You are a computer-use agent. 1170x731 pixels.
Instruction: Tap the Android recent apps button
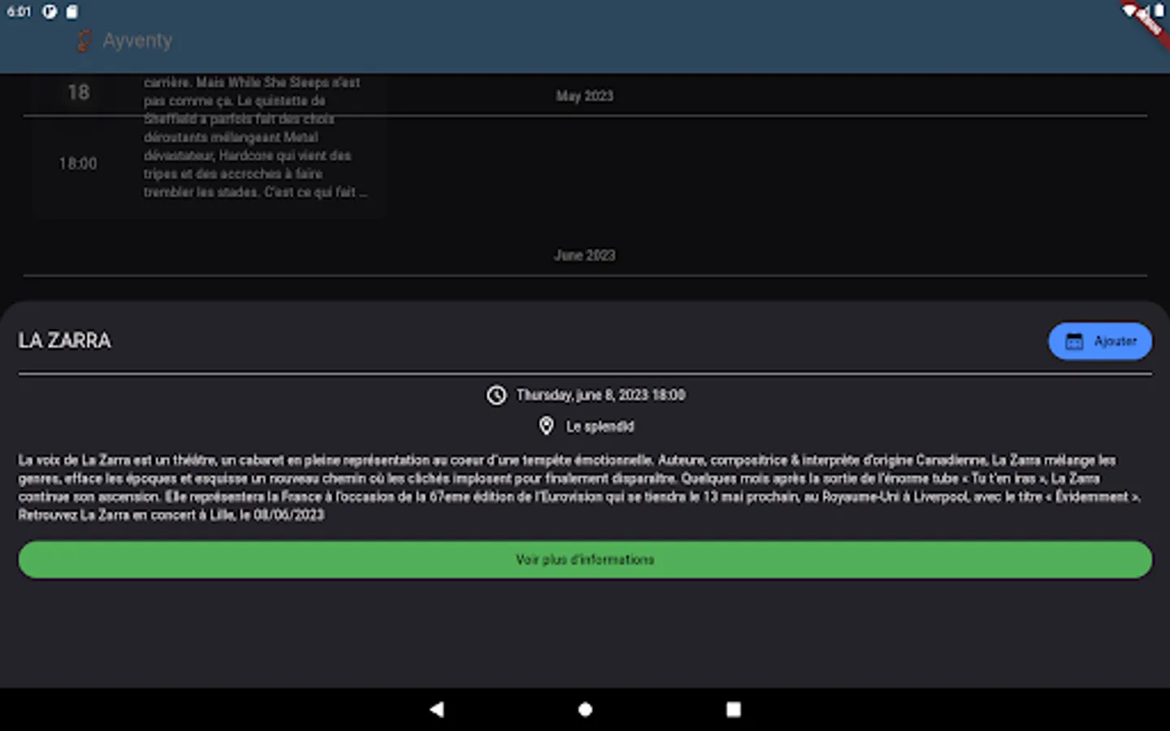pos(733,709)
